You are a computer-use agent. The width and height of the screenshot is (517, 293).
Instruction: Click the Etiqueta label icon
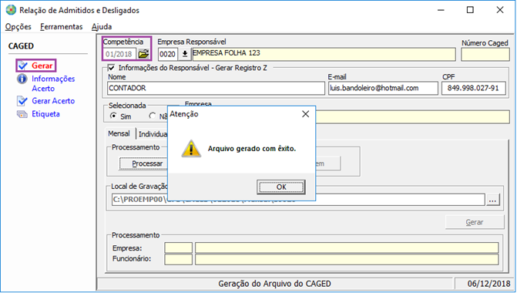tap(22, 114)
